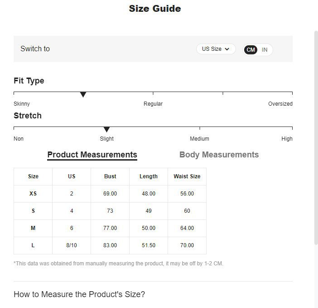
Task: Select the Product Measurements tab
Action: (92, 155)
